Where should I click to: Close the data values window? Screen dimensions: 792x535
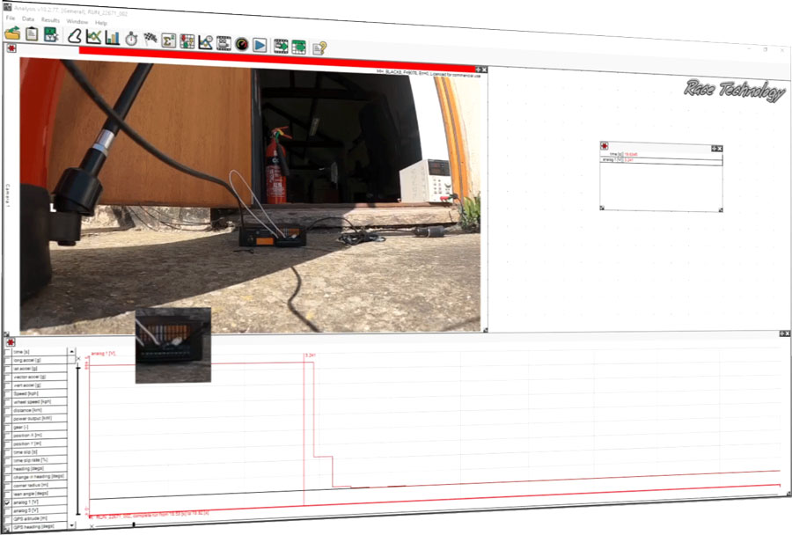pyautogui.click(x=720, y=149)
